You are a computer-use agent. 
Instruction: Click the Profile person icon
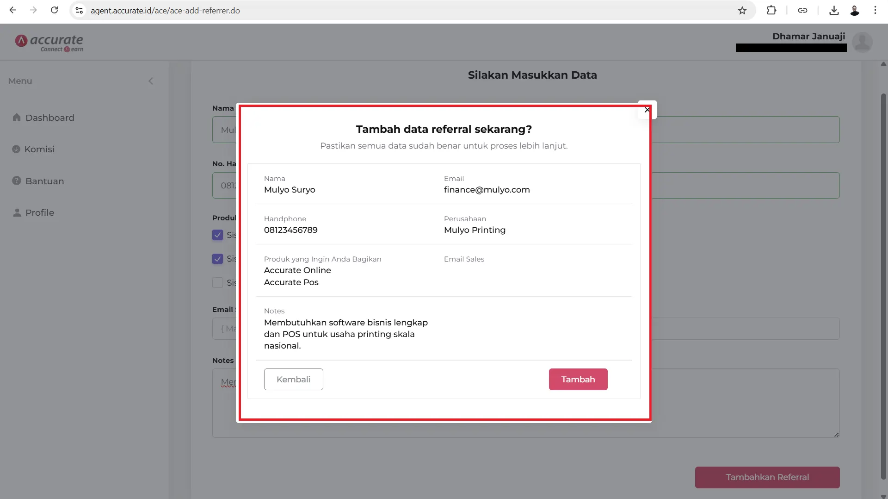pos(17,212)
